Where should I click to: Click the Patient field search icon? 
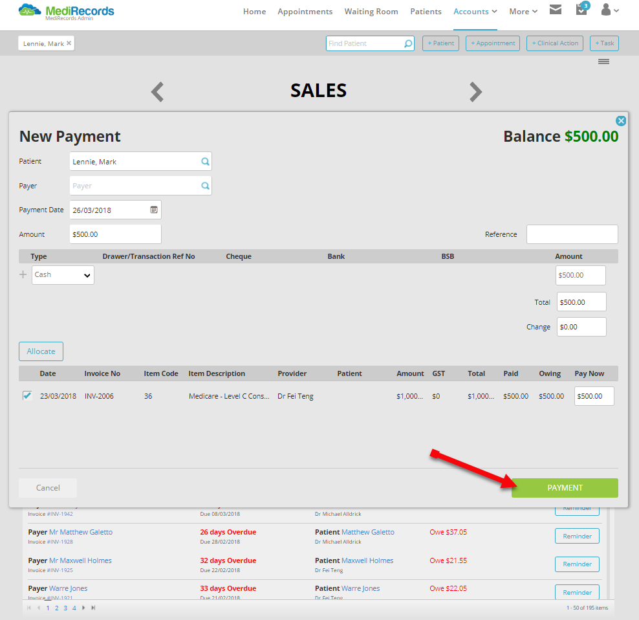[205, 162]
